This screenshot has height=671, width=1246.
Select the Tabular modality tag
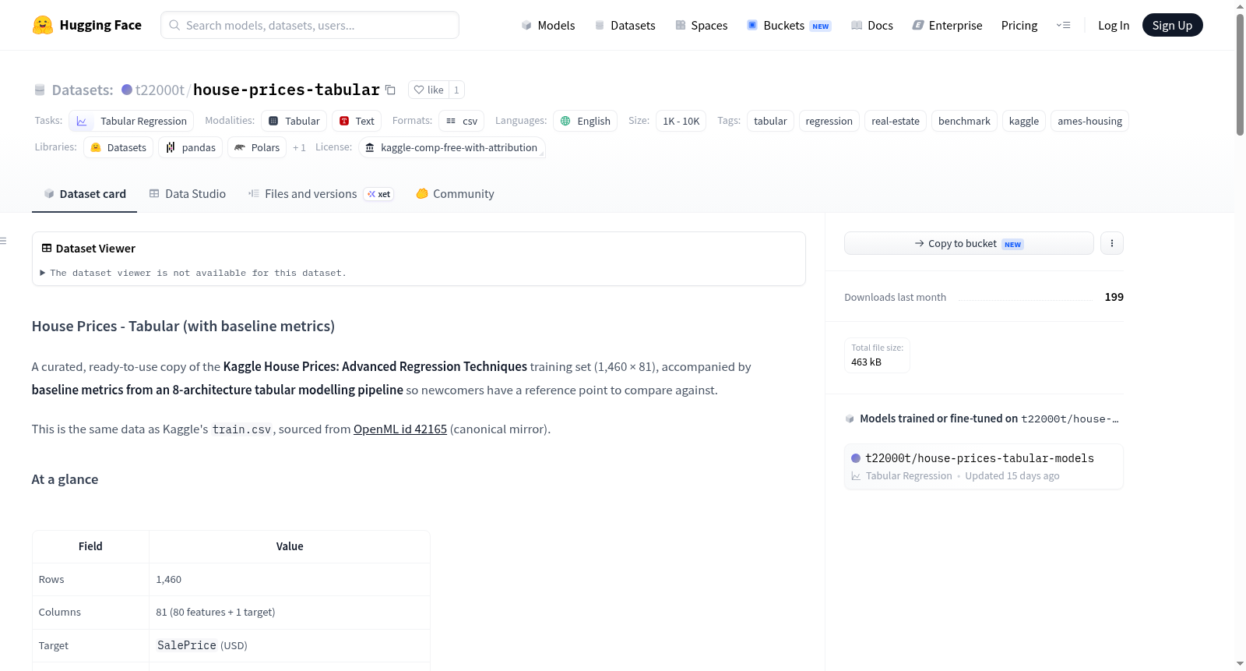point(294,121)
